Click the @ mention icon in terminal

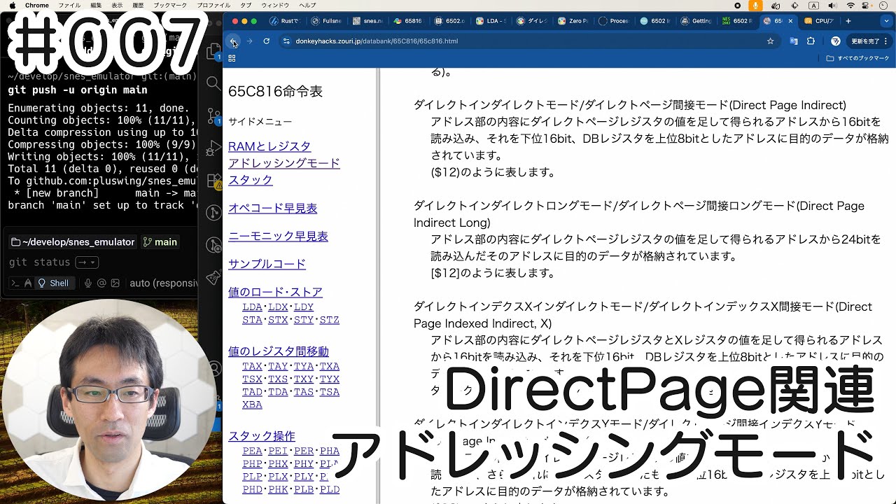click(102, 283)
